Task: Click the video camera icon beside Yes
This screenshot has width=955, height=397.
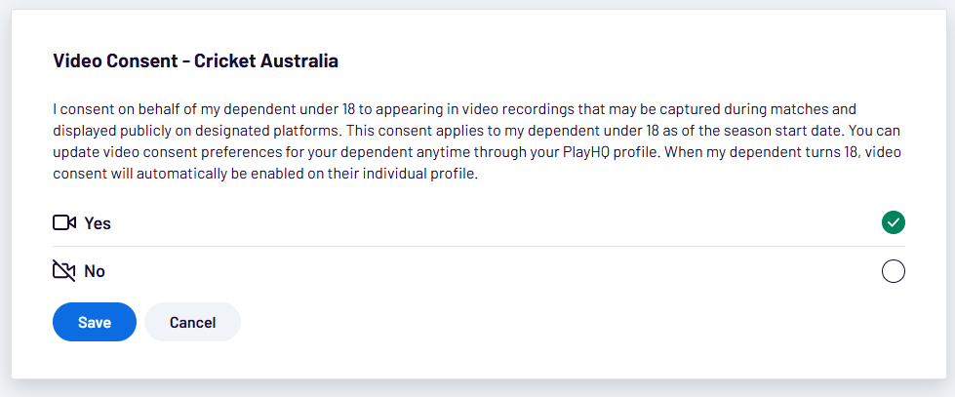Action: click(x=63, y=223)
